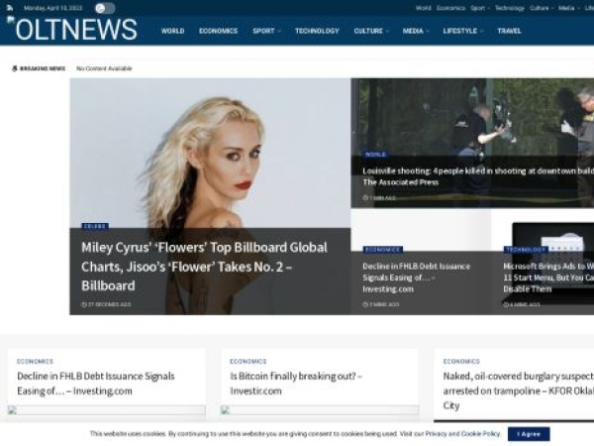The image size is (594, 446).
Task: Click Economics in the top utility bar
Action: pos(450,8)
